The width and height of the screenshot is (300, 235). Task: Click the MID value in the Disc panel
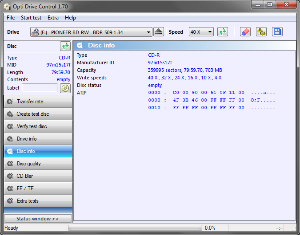tap(58, 65)
